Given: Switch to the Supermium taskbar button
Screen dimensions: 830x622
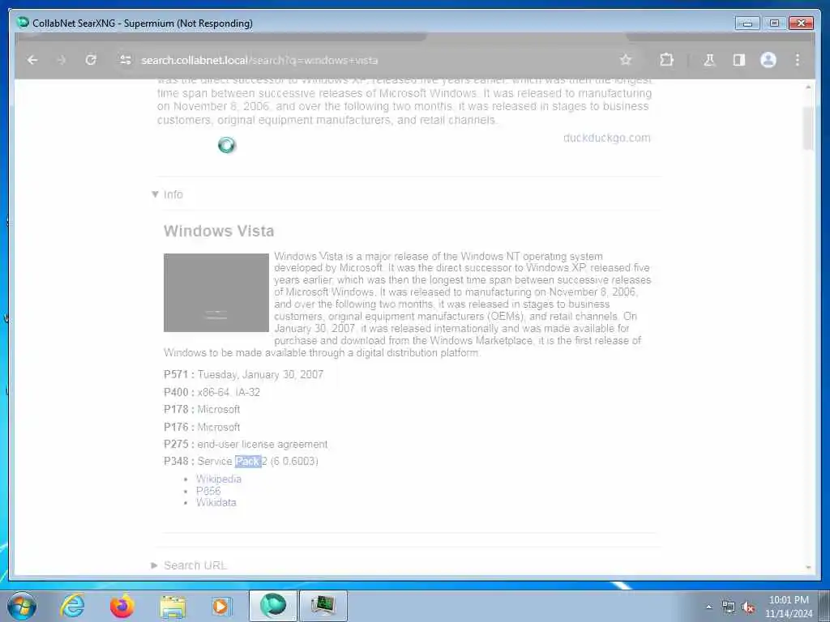Looking at the screenshot, I should pos(273,606).
